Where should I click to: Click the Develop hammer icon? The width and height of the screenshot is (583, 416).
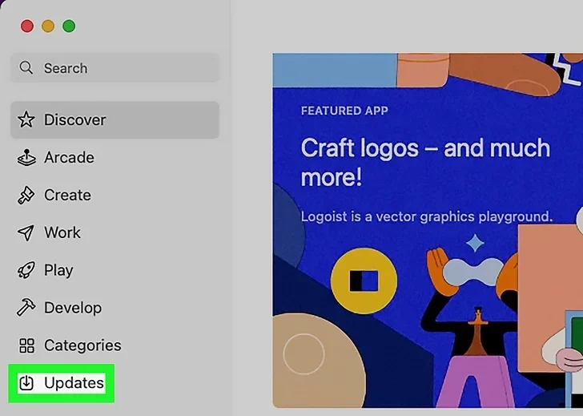click(26, 308)
